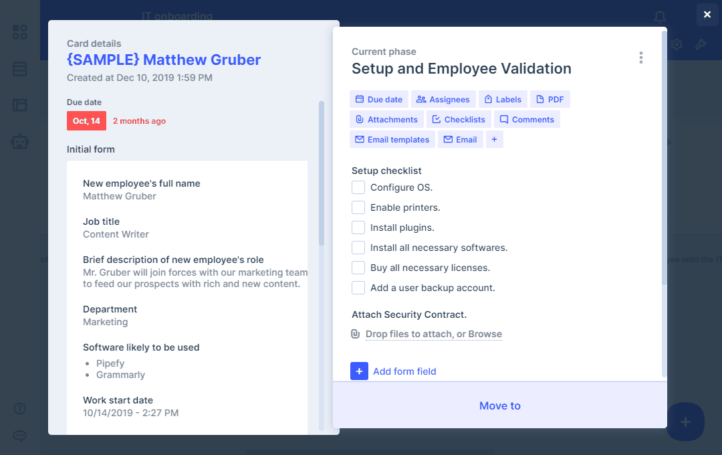Viewport: 722px width, 455px height.
Task: Open the Email templates dropdown
Action: pos(392,139)
